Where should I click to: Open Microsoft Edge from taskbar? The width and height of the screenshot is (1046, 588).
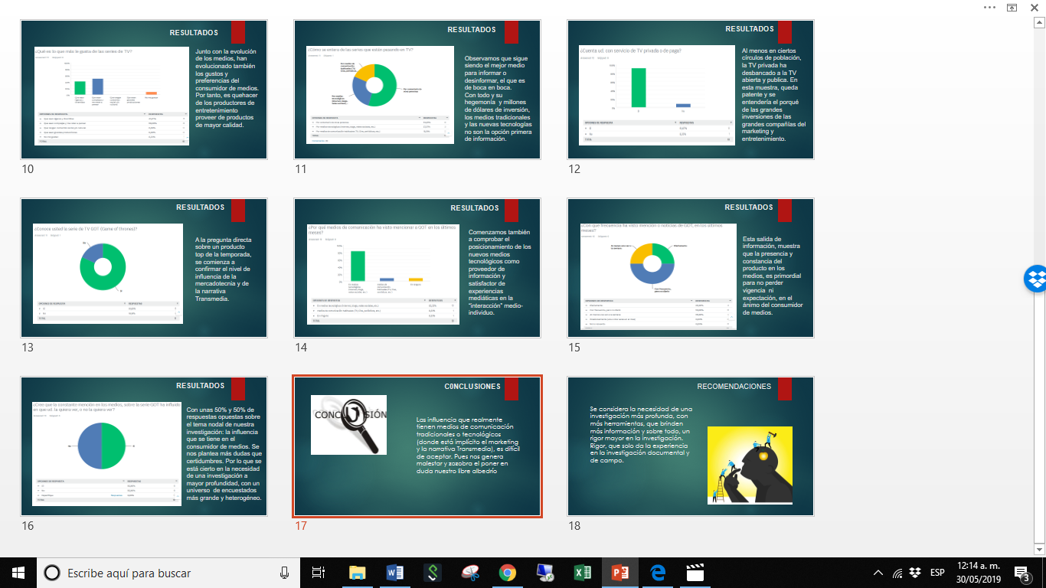[x=657, y=573]
